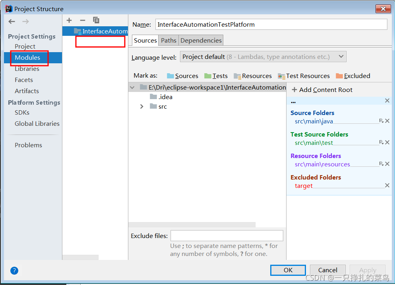Edit properties of src\main\resources folder
The width and height of the screenshot is (395, 285).
(x=381, y=164)
